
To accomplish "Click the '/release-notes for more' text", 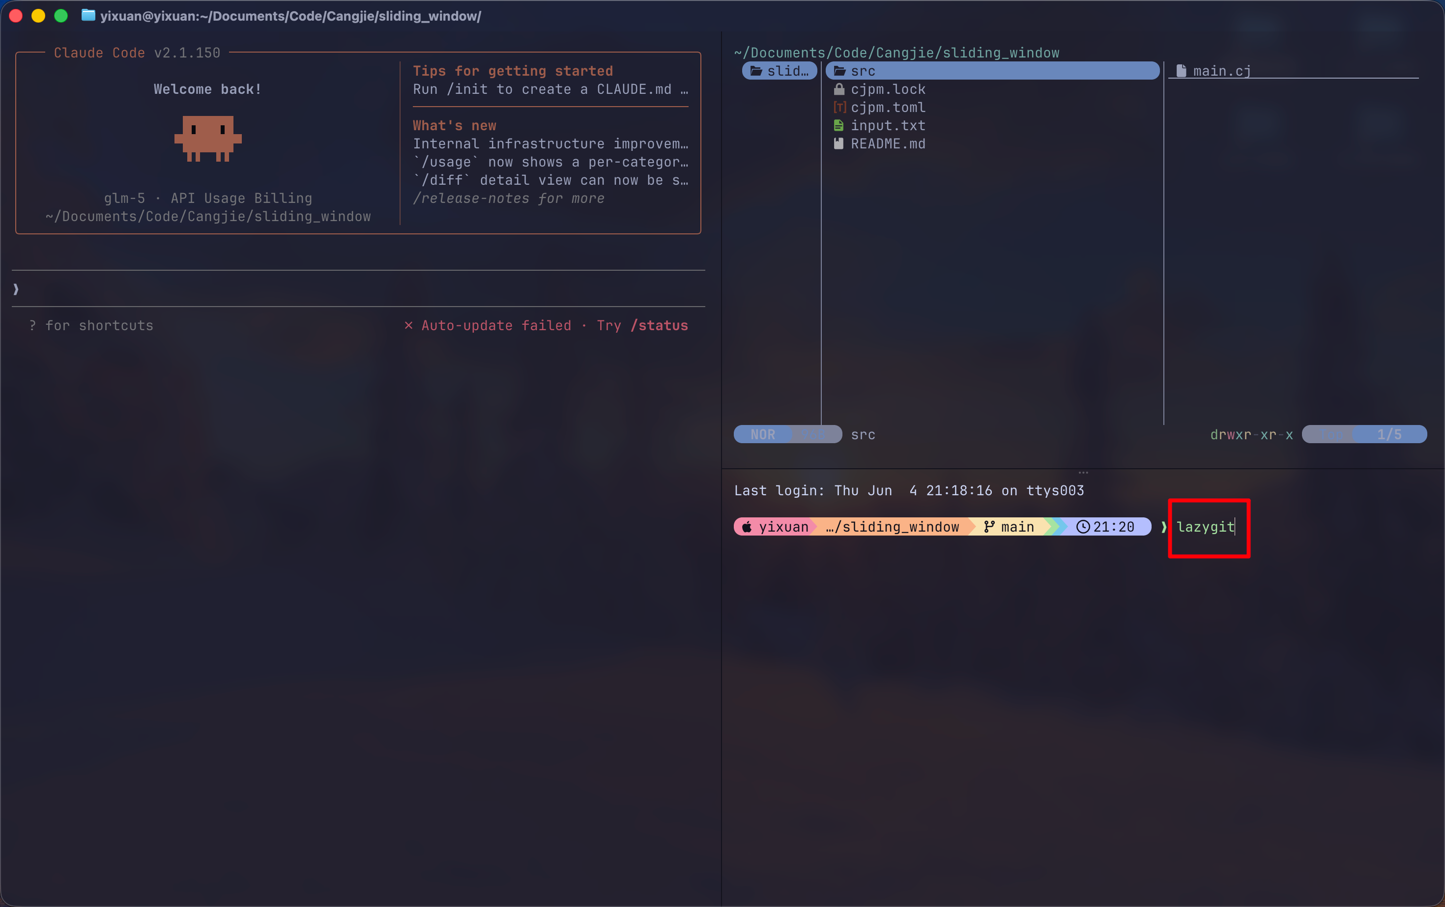I will pyautogui.click(x=508, y=198).
